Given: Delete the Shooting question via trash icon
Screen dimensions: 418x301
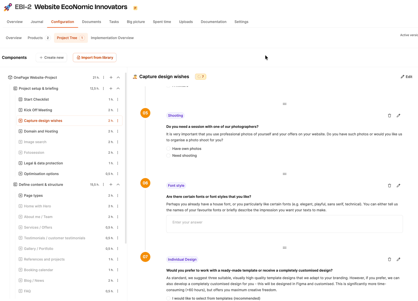Looking at the screenshot, I should [390, 116].
